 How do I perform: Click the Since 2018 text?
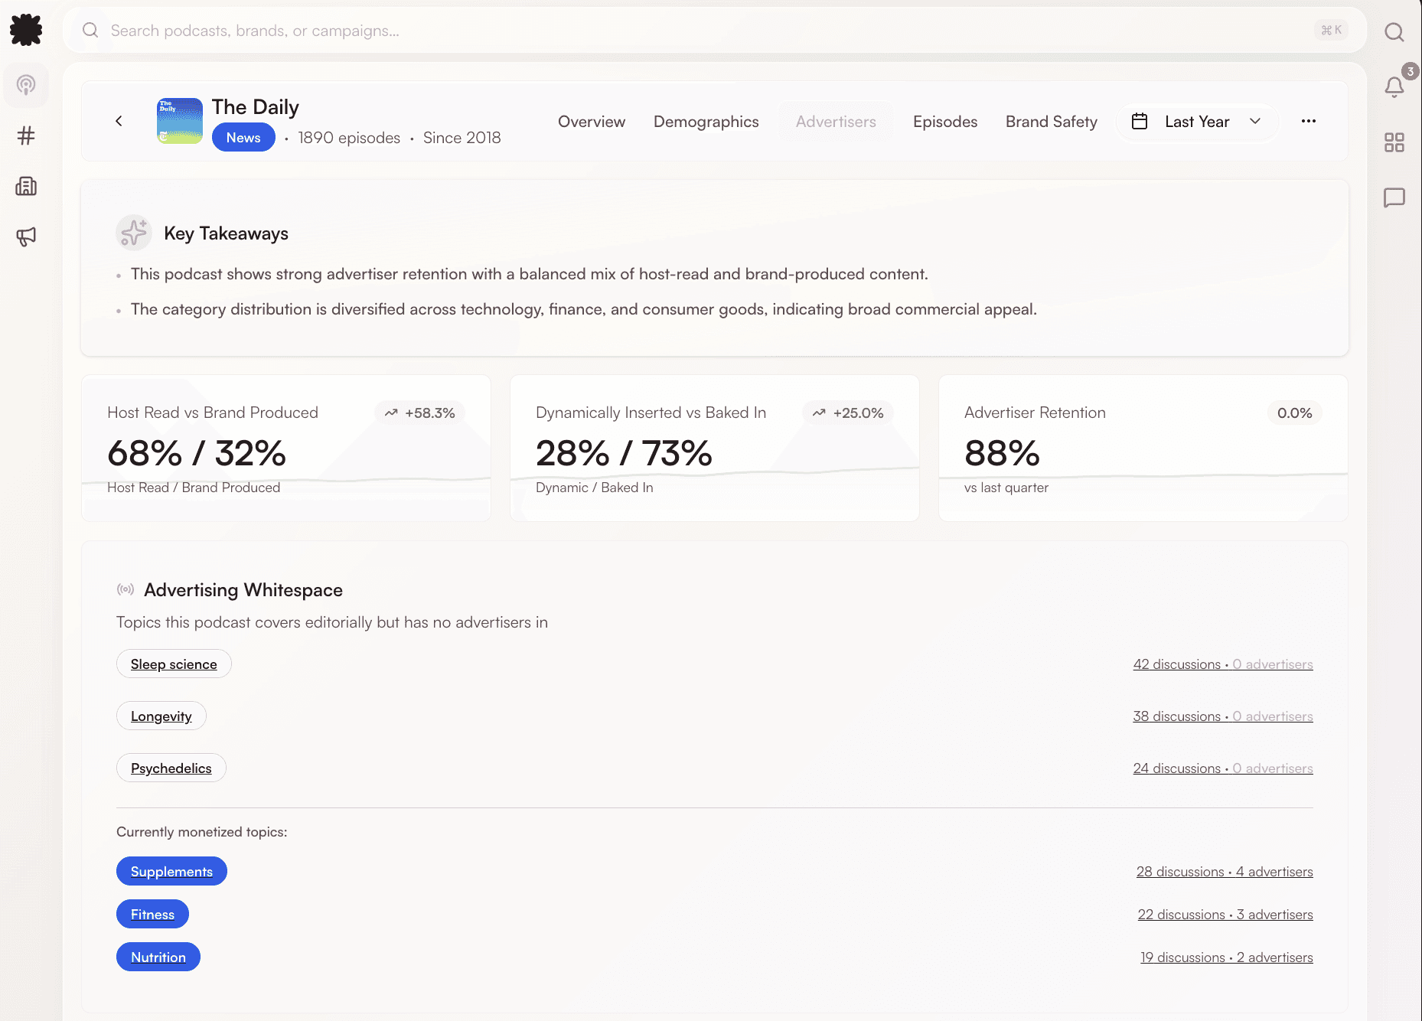pos(462,138)
